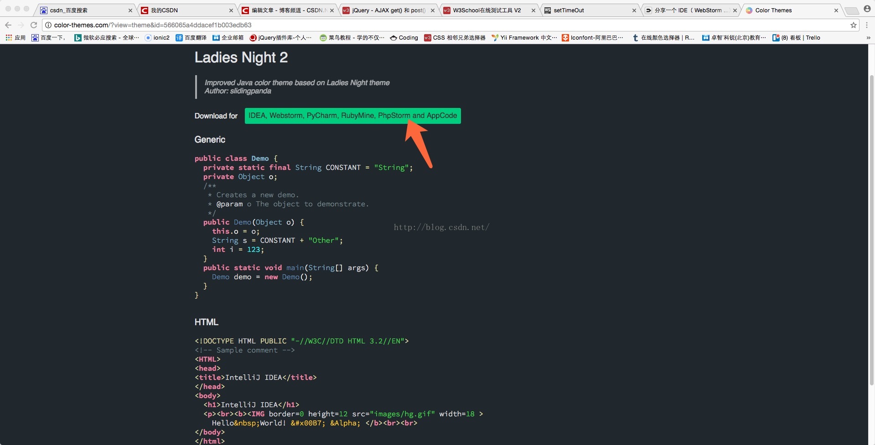The height and width of the screenshot is (445, 875).
Task: Open the ionic2 bookmark
Action: 157,38
